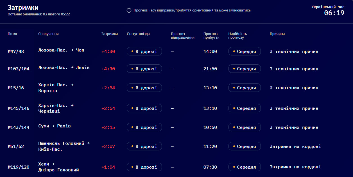The height and width of the screenshot is (177, 353).
Task: Click 'Середня' reliability badge for train №143/144
Action: click(245, 127)
